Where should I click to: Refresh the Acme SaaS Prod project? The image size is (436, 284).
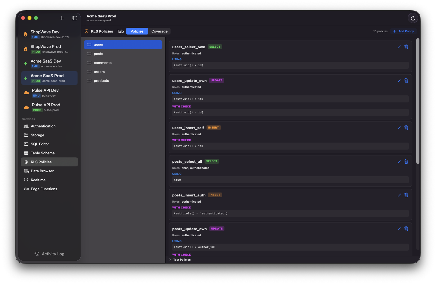[x=413, y=18]
